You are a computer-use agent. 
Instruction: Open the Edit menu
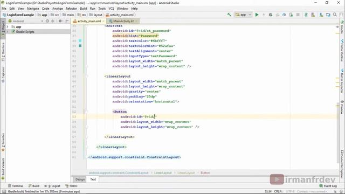point(12,9)
